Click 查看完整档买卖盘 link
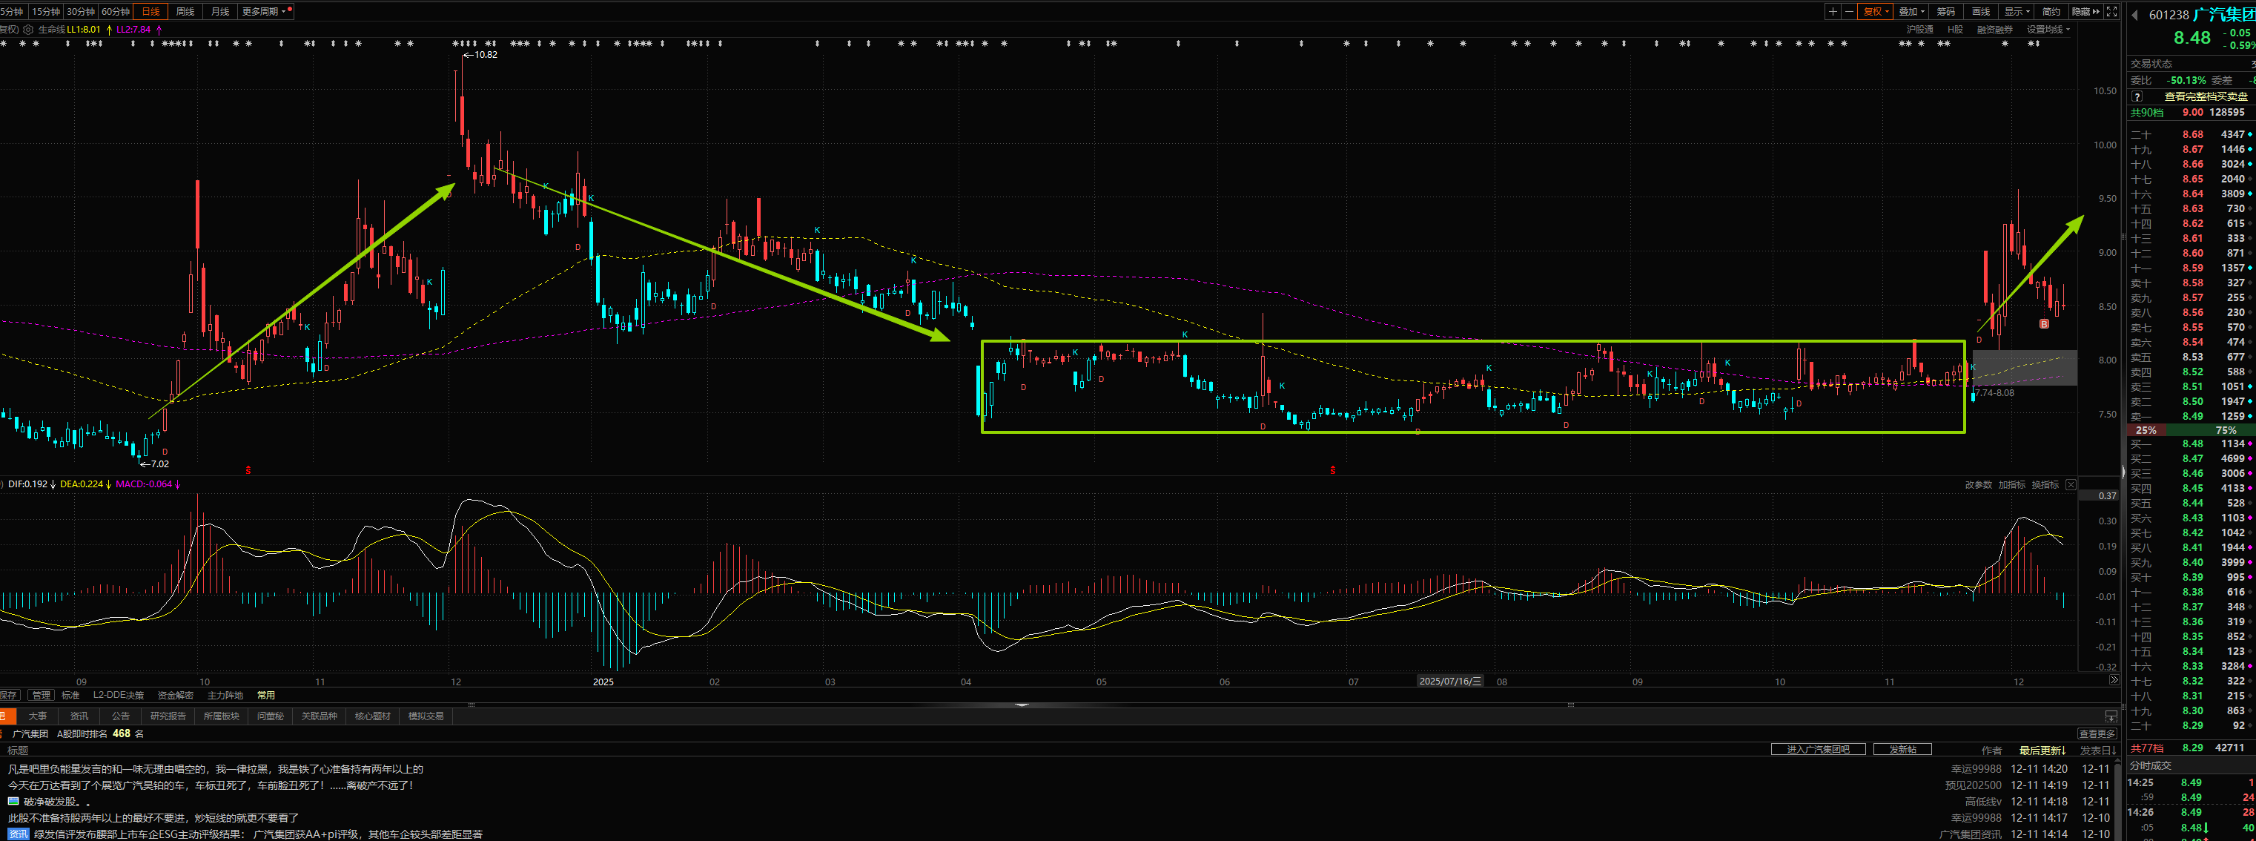The height and width of the screenshot is (841, 2256). point(2205,96)
